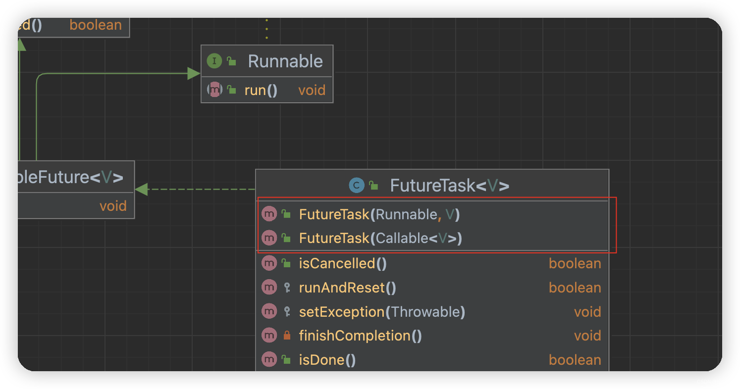Click the public lock icon beside FutureTask<V> title

click(373, 186)
